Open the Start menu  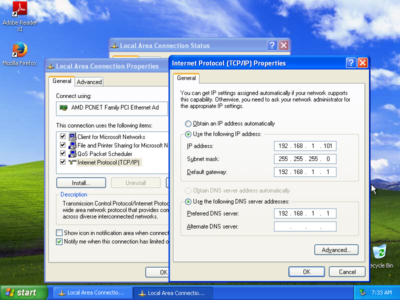point(24,292)
